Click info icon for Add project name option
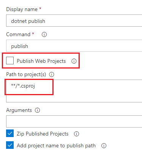This screenshot has width=142, height=158. pos(104,145)
